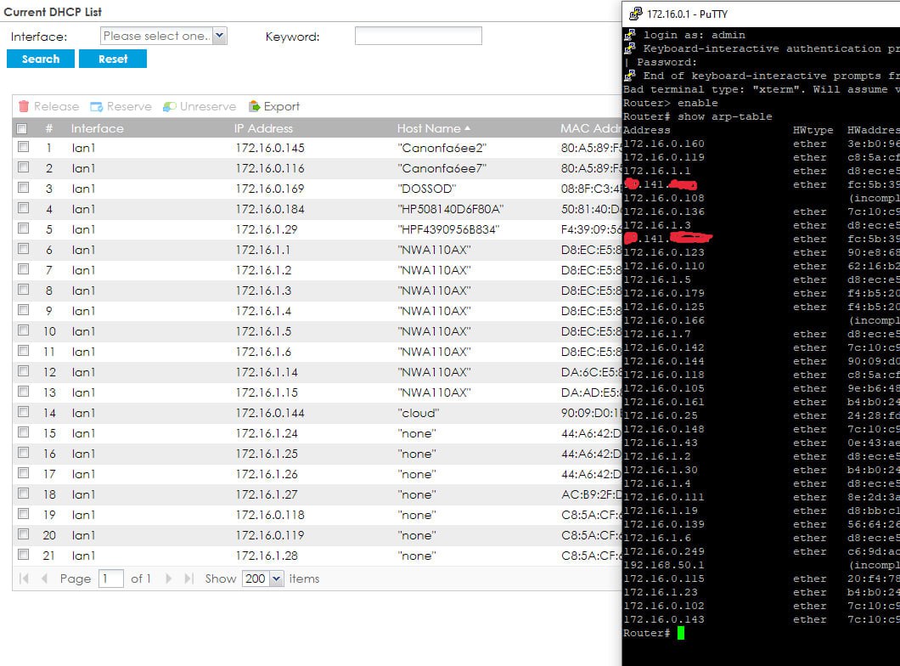This screenshot has width=900, height=666.
Task: Click the Release button label
Action: (56, 106)
